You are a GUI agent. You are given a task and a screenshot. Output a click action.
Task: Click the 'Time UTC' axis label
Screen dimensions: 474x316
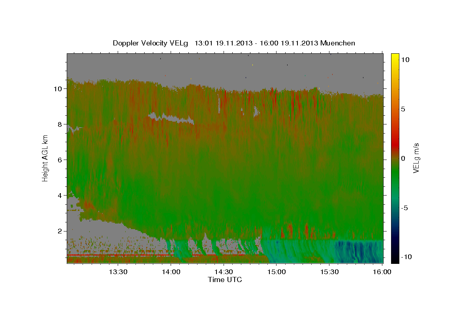pos(225,280)
